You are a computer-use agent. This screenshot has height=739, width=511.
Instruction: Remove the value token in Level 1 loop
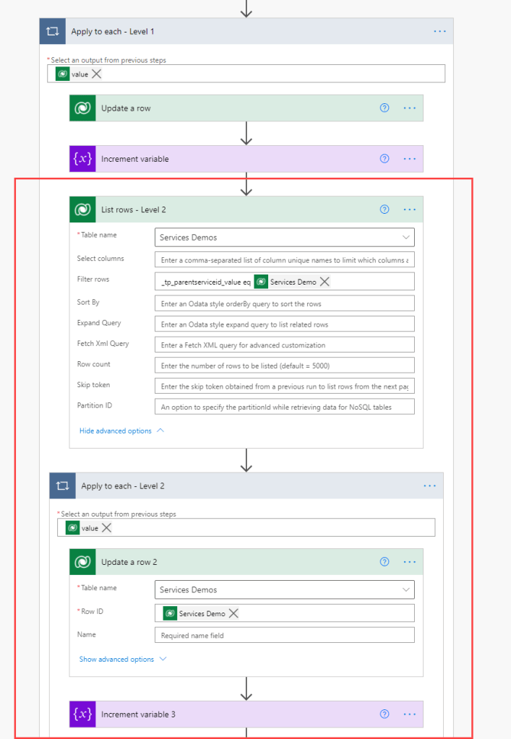pyautogui.click(x=97, y=74)
